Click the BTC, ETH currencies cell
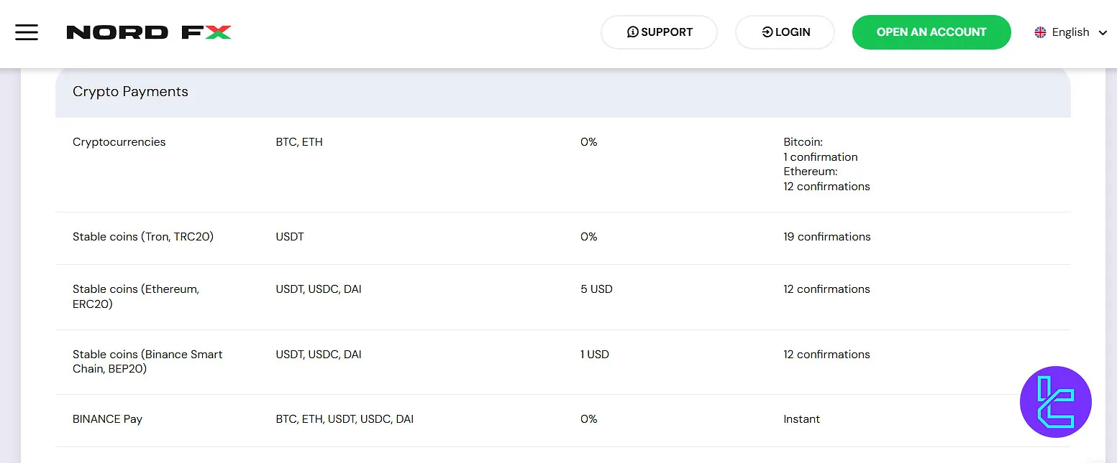The height and width of the screenshot is (463, 1117). (299, 142)
